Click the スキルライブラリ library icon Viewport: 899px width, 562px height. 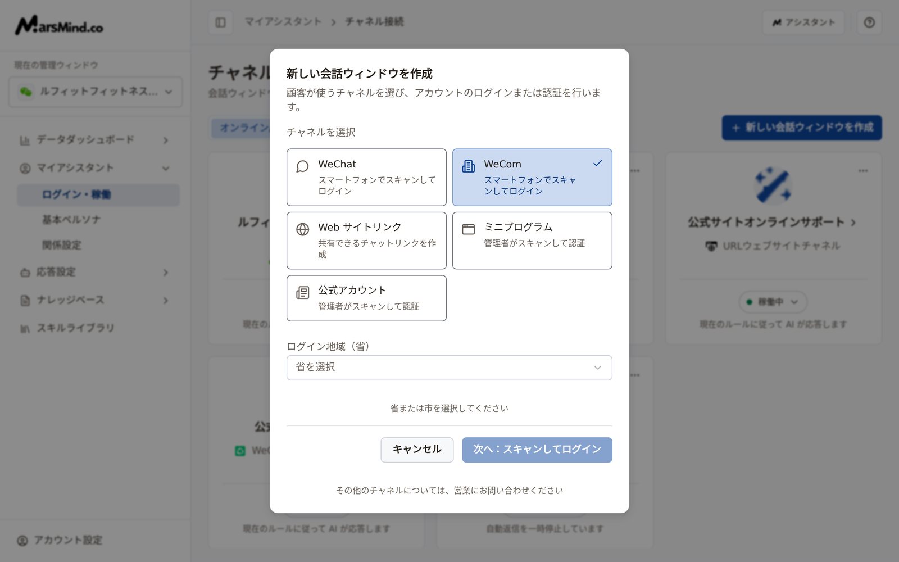click(25, 328)
